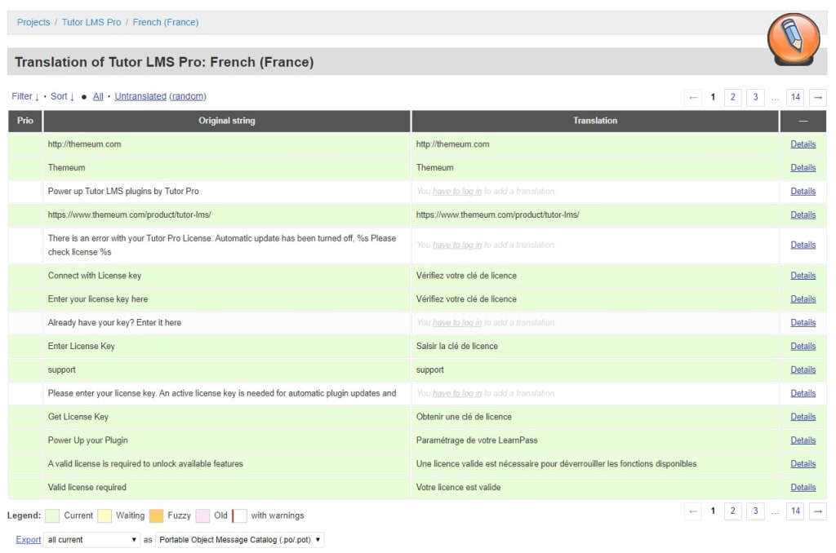Click the Prio column header
The height and width of the screenshot is (553, 836).
[x=25, y=121]
